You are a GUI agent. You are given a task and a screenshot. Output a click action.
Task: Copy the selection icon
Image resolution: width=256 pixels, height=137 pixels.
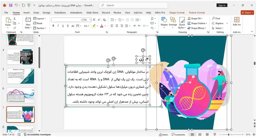[x=14, y=23]
